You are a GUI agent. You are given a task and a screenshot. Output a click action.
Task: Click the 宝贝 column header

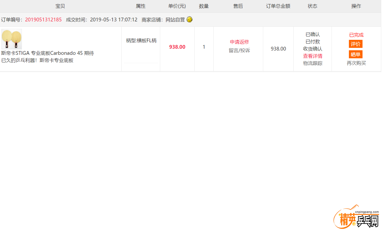pyautogui.click(x=60, y=6)
